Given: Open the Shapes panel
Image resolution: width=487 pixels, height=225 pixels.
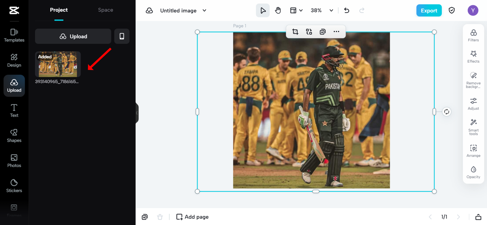Looking at the screenshot, I should point(14,136).
